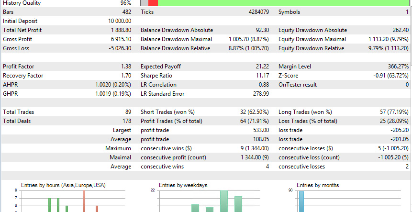The width and height of the screenshot is (412, 212).
Task: Click Loss Trades value 25 (28.09%)
Action: click(394, 121)
